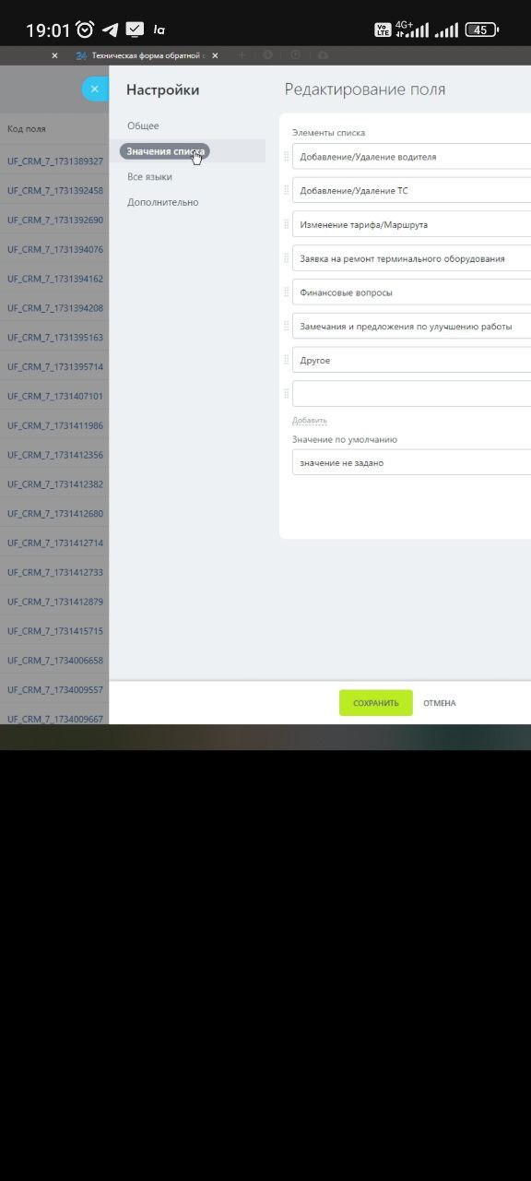Open the Общее settings section
The width and height of the screenshot is (531, 1181).
(x=143, y=125)
